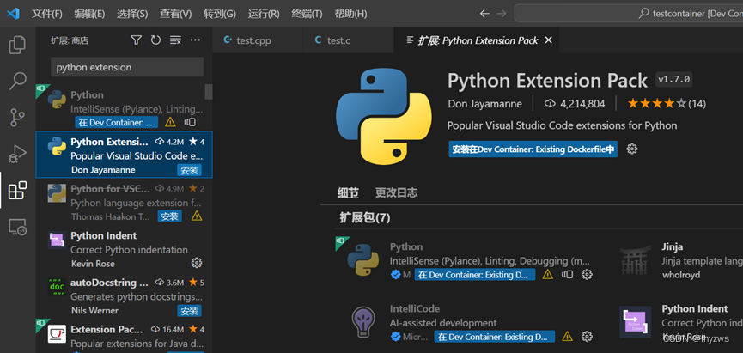
Task: Click the large Python logo image
Action: (384, 116)
